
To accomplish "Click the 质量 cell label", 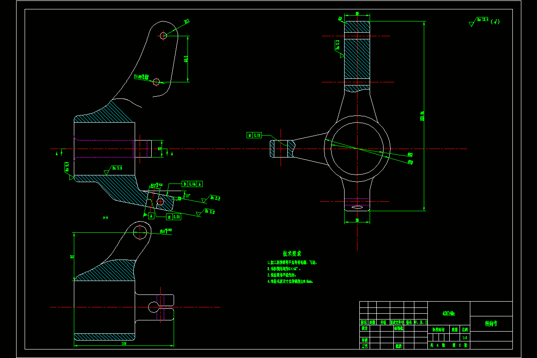I will (x=455, y=329).
